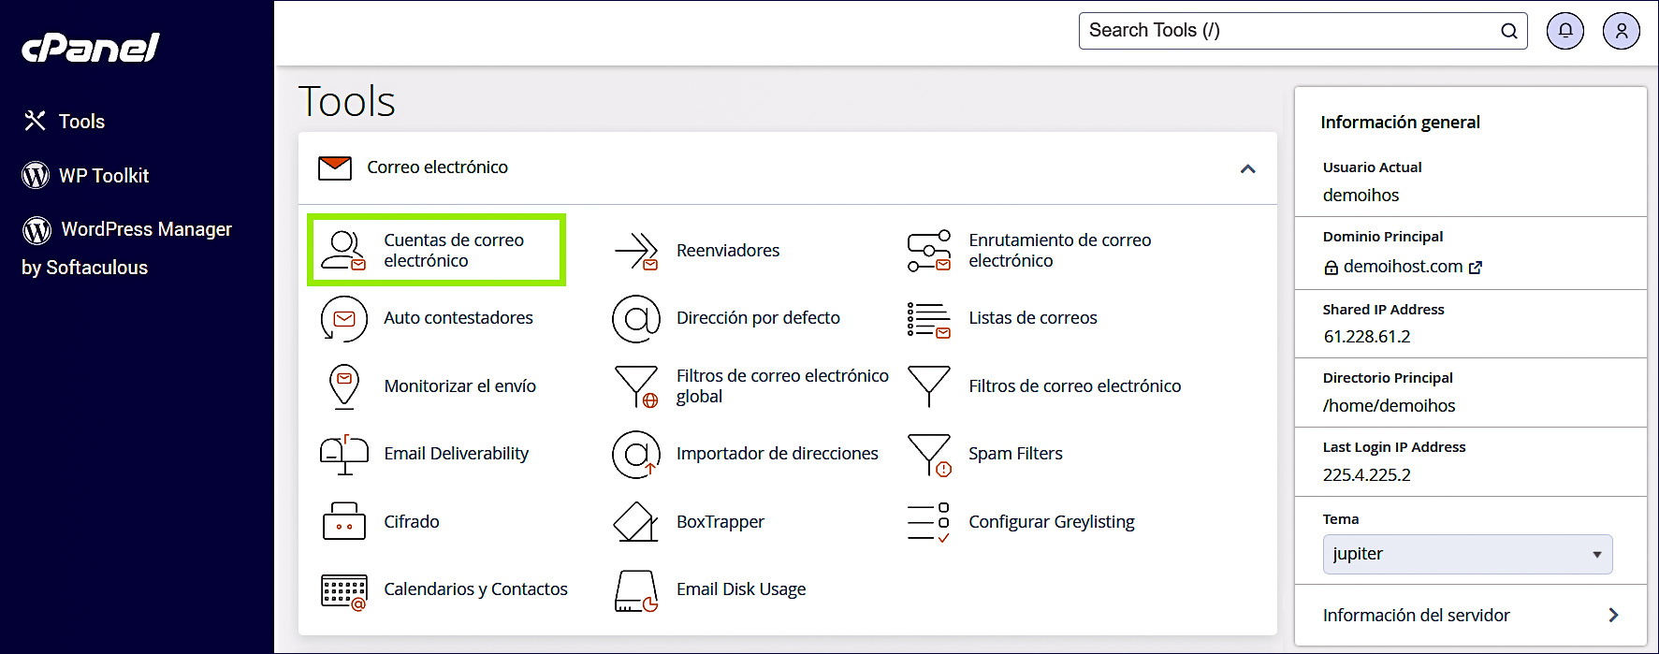
Task: Select Tools in the sidebar
Action: pos(81,122)
